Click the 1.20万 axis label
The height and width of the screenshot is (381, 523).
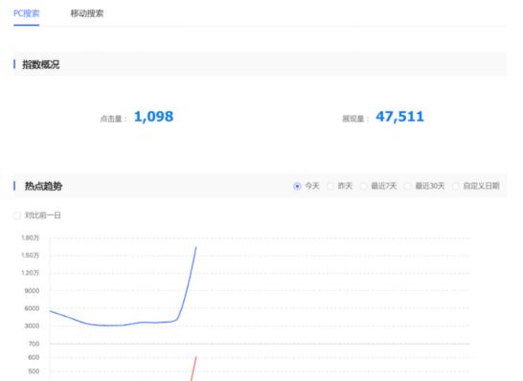[30, 273]
